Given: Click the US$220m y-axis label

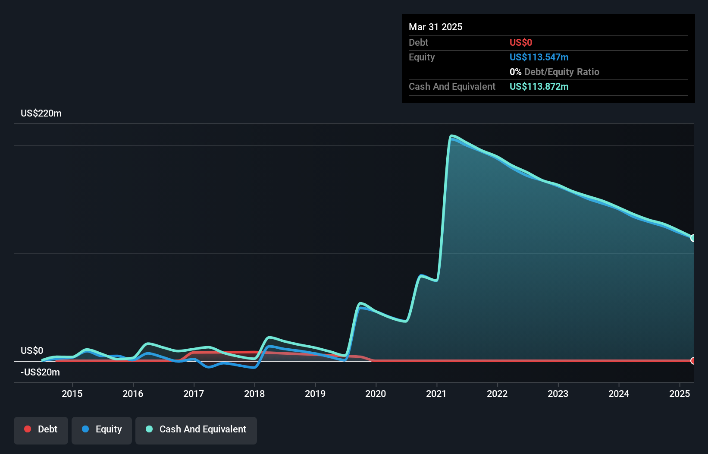Looking at the screenshot, I should click(41, 113).
